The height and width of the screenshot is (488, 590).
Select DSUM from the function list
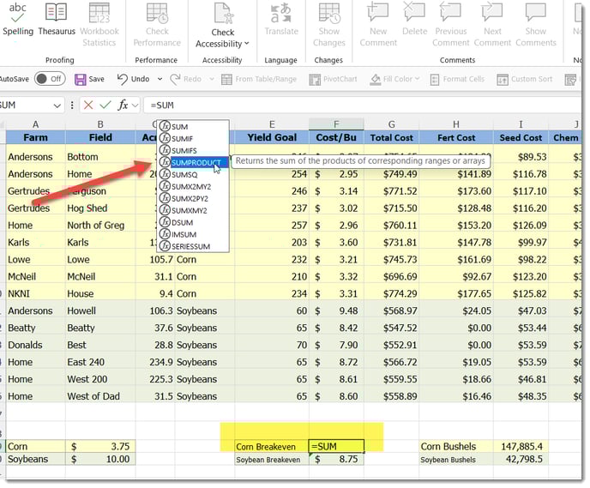click(x=193, y=223)
